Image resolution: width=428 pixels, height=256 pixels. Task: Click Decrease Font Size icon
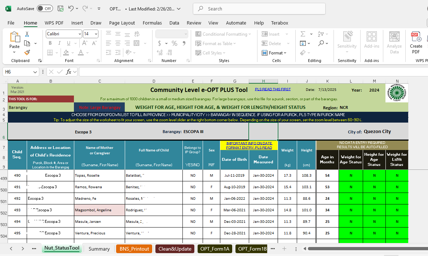click(94, 43)
